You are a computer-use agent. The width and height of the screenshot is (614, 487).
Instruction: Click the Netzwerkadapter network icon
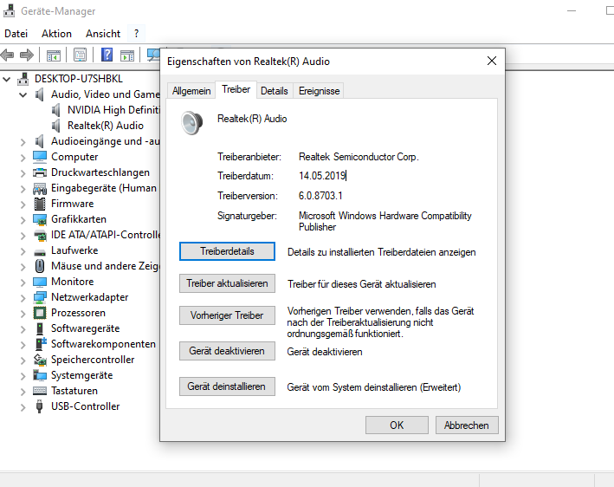(x=40, y=298)
